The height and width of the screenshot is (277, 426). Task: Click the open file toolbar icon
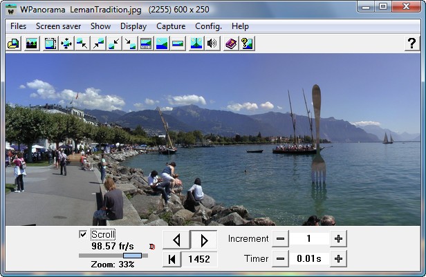point(13,44)
